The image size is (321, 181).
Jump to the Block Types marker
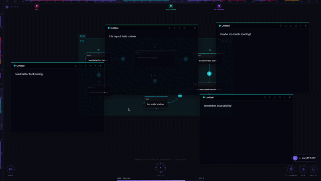pos(171,6)
